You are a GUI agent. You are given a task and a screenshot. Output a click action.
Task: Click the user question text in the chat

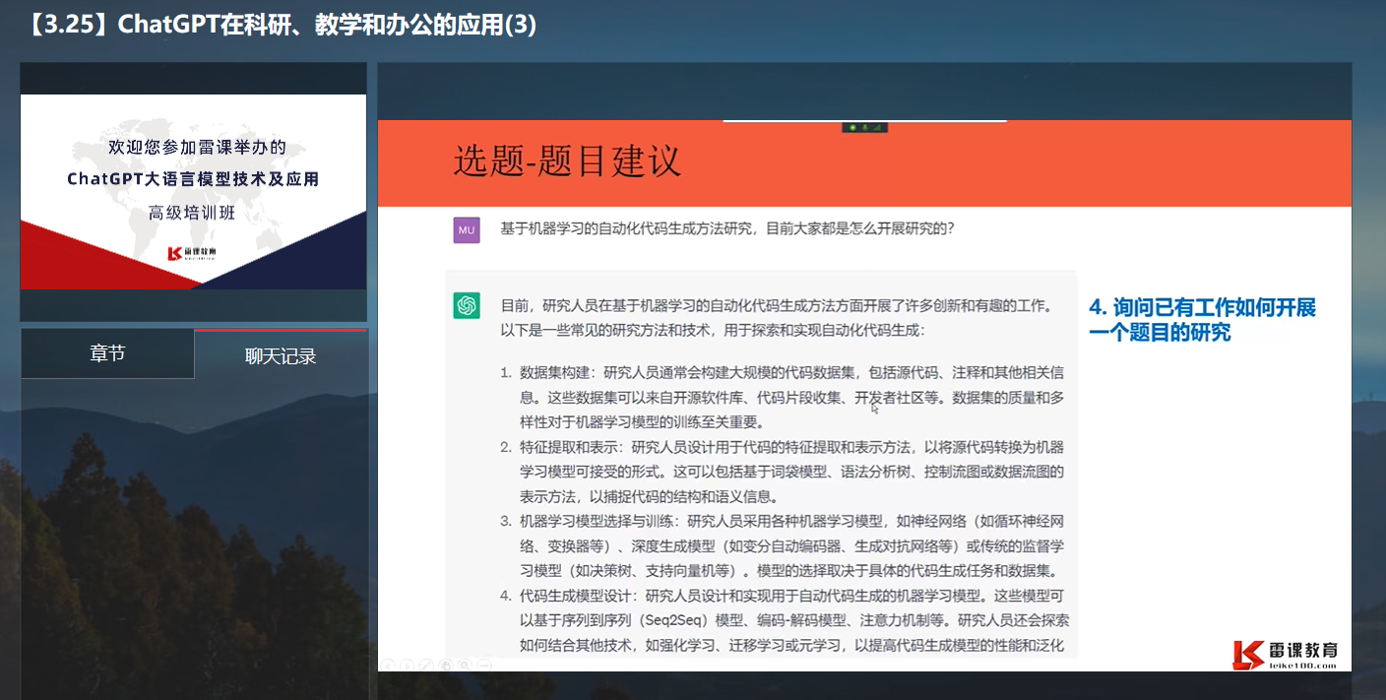727,228
